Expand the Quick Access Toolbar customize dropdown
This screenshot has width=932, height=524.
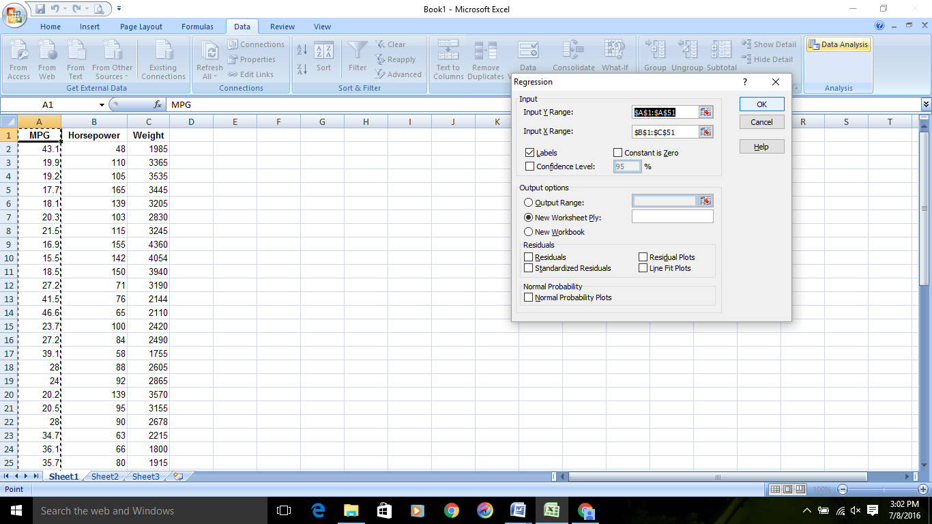(x=119, y=9)
